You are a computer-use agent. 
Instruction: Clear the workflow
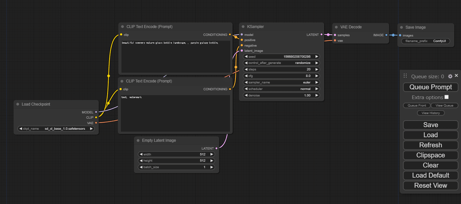pyautogui.click(x=431, y=165)
